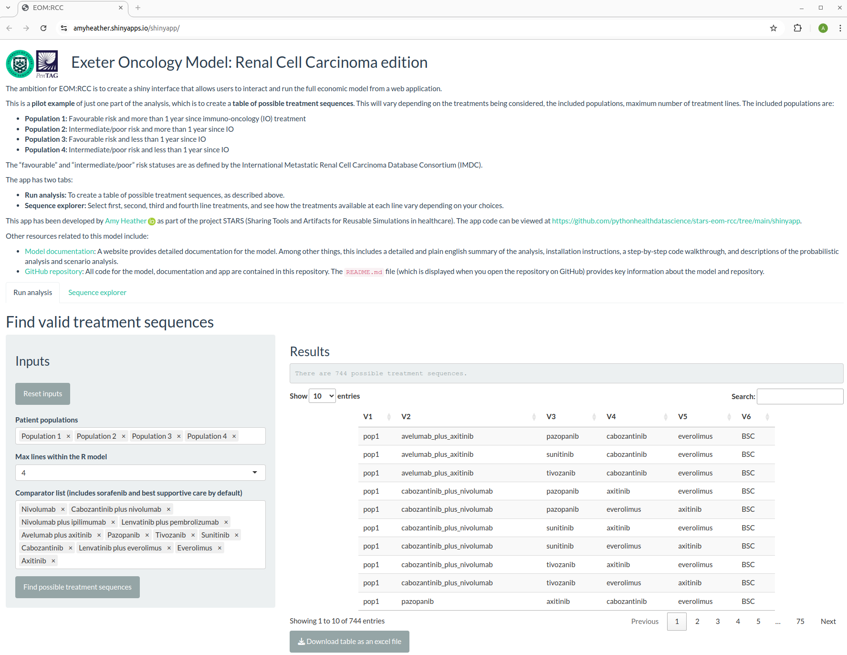The image size is (847, 655).
Task: Download table as an excel file
Action: point(349,642)
